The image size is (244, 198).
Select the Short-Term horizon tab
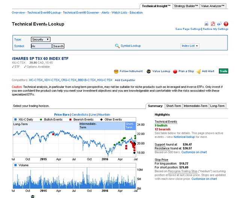(x=173, y=106)
